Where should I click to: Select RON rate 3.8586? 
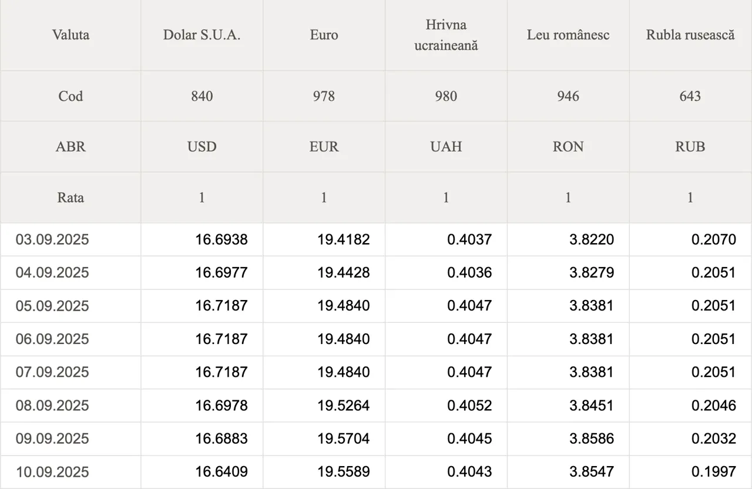(592, 439)
